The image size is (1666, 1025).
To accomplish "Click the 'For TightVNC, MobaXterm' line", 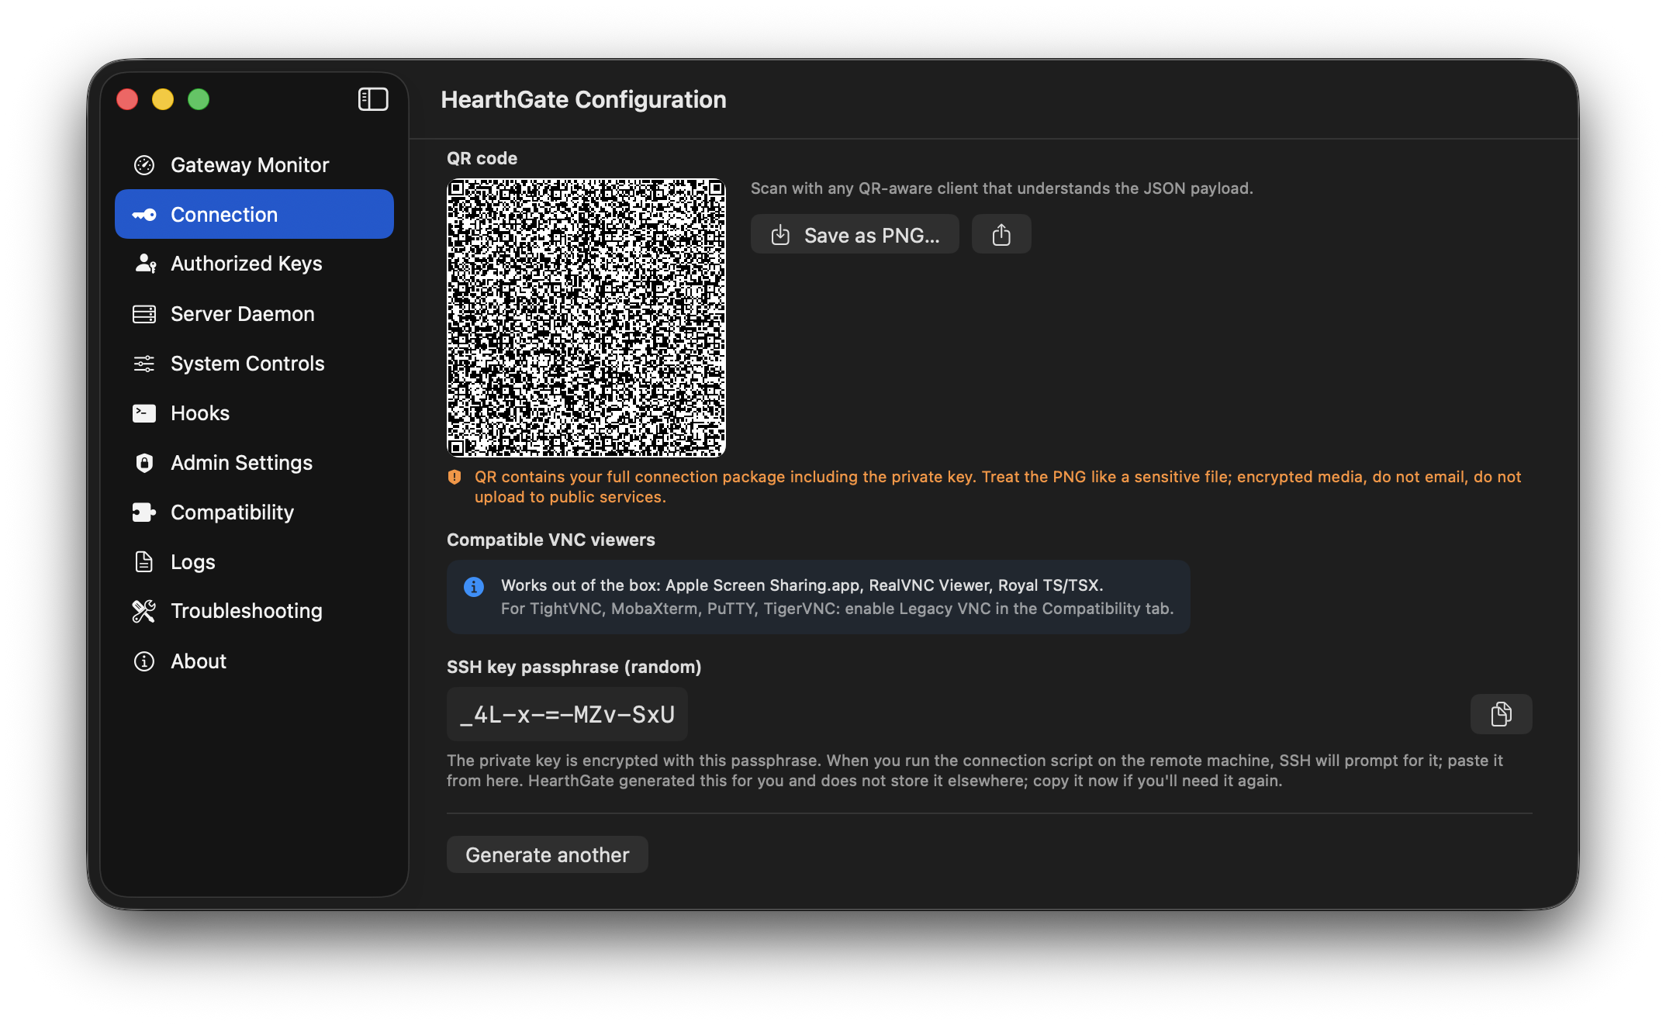I will pyautogui.click(x=837, y=609).
